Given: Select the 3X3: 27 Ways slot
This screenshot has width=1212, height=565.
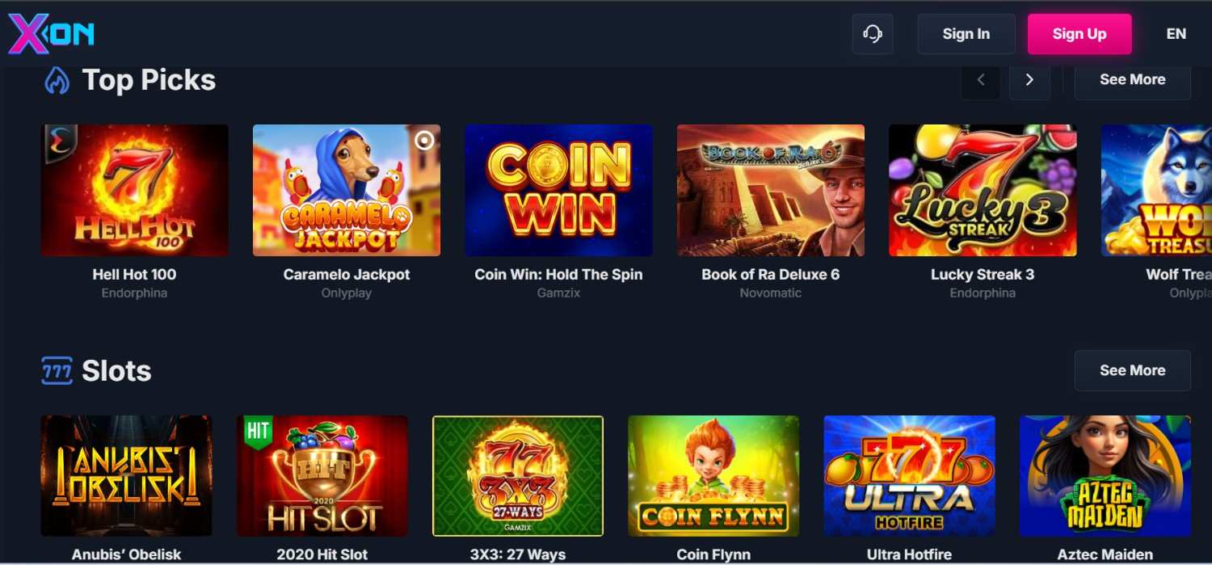Looking at the screenshot, I should pyautogui.click(x=518, y=476).
